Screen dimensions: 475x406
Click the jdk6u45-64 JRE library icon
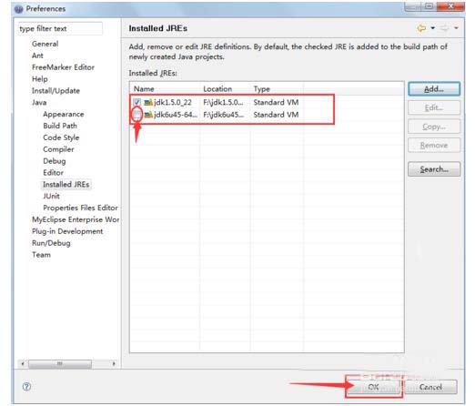148,115
